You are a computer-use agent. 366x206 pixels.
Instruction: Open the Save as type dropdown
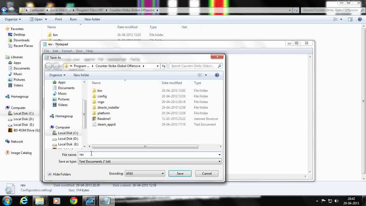pyautogui.click(x=150, y=161)
